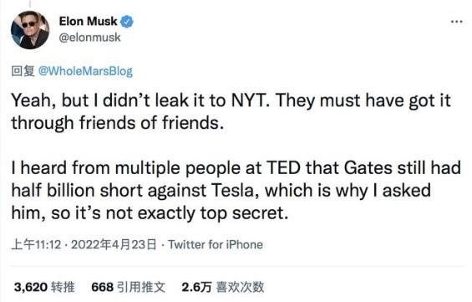The image size is (472, 302).
Task: Click the thread connector line above the avatar
Action: point(30,3)
